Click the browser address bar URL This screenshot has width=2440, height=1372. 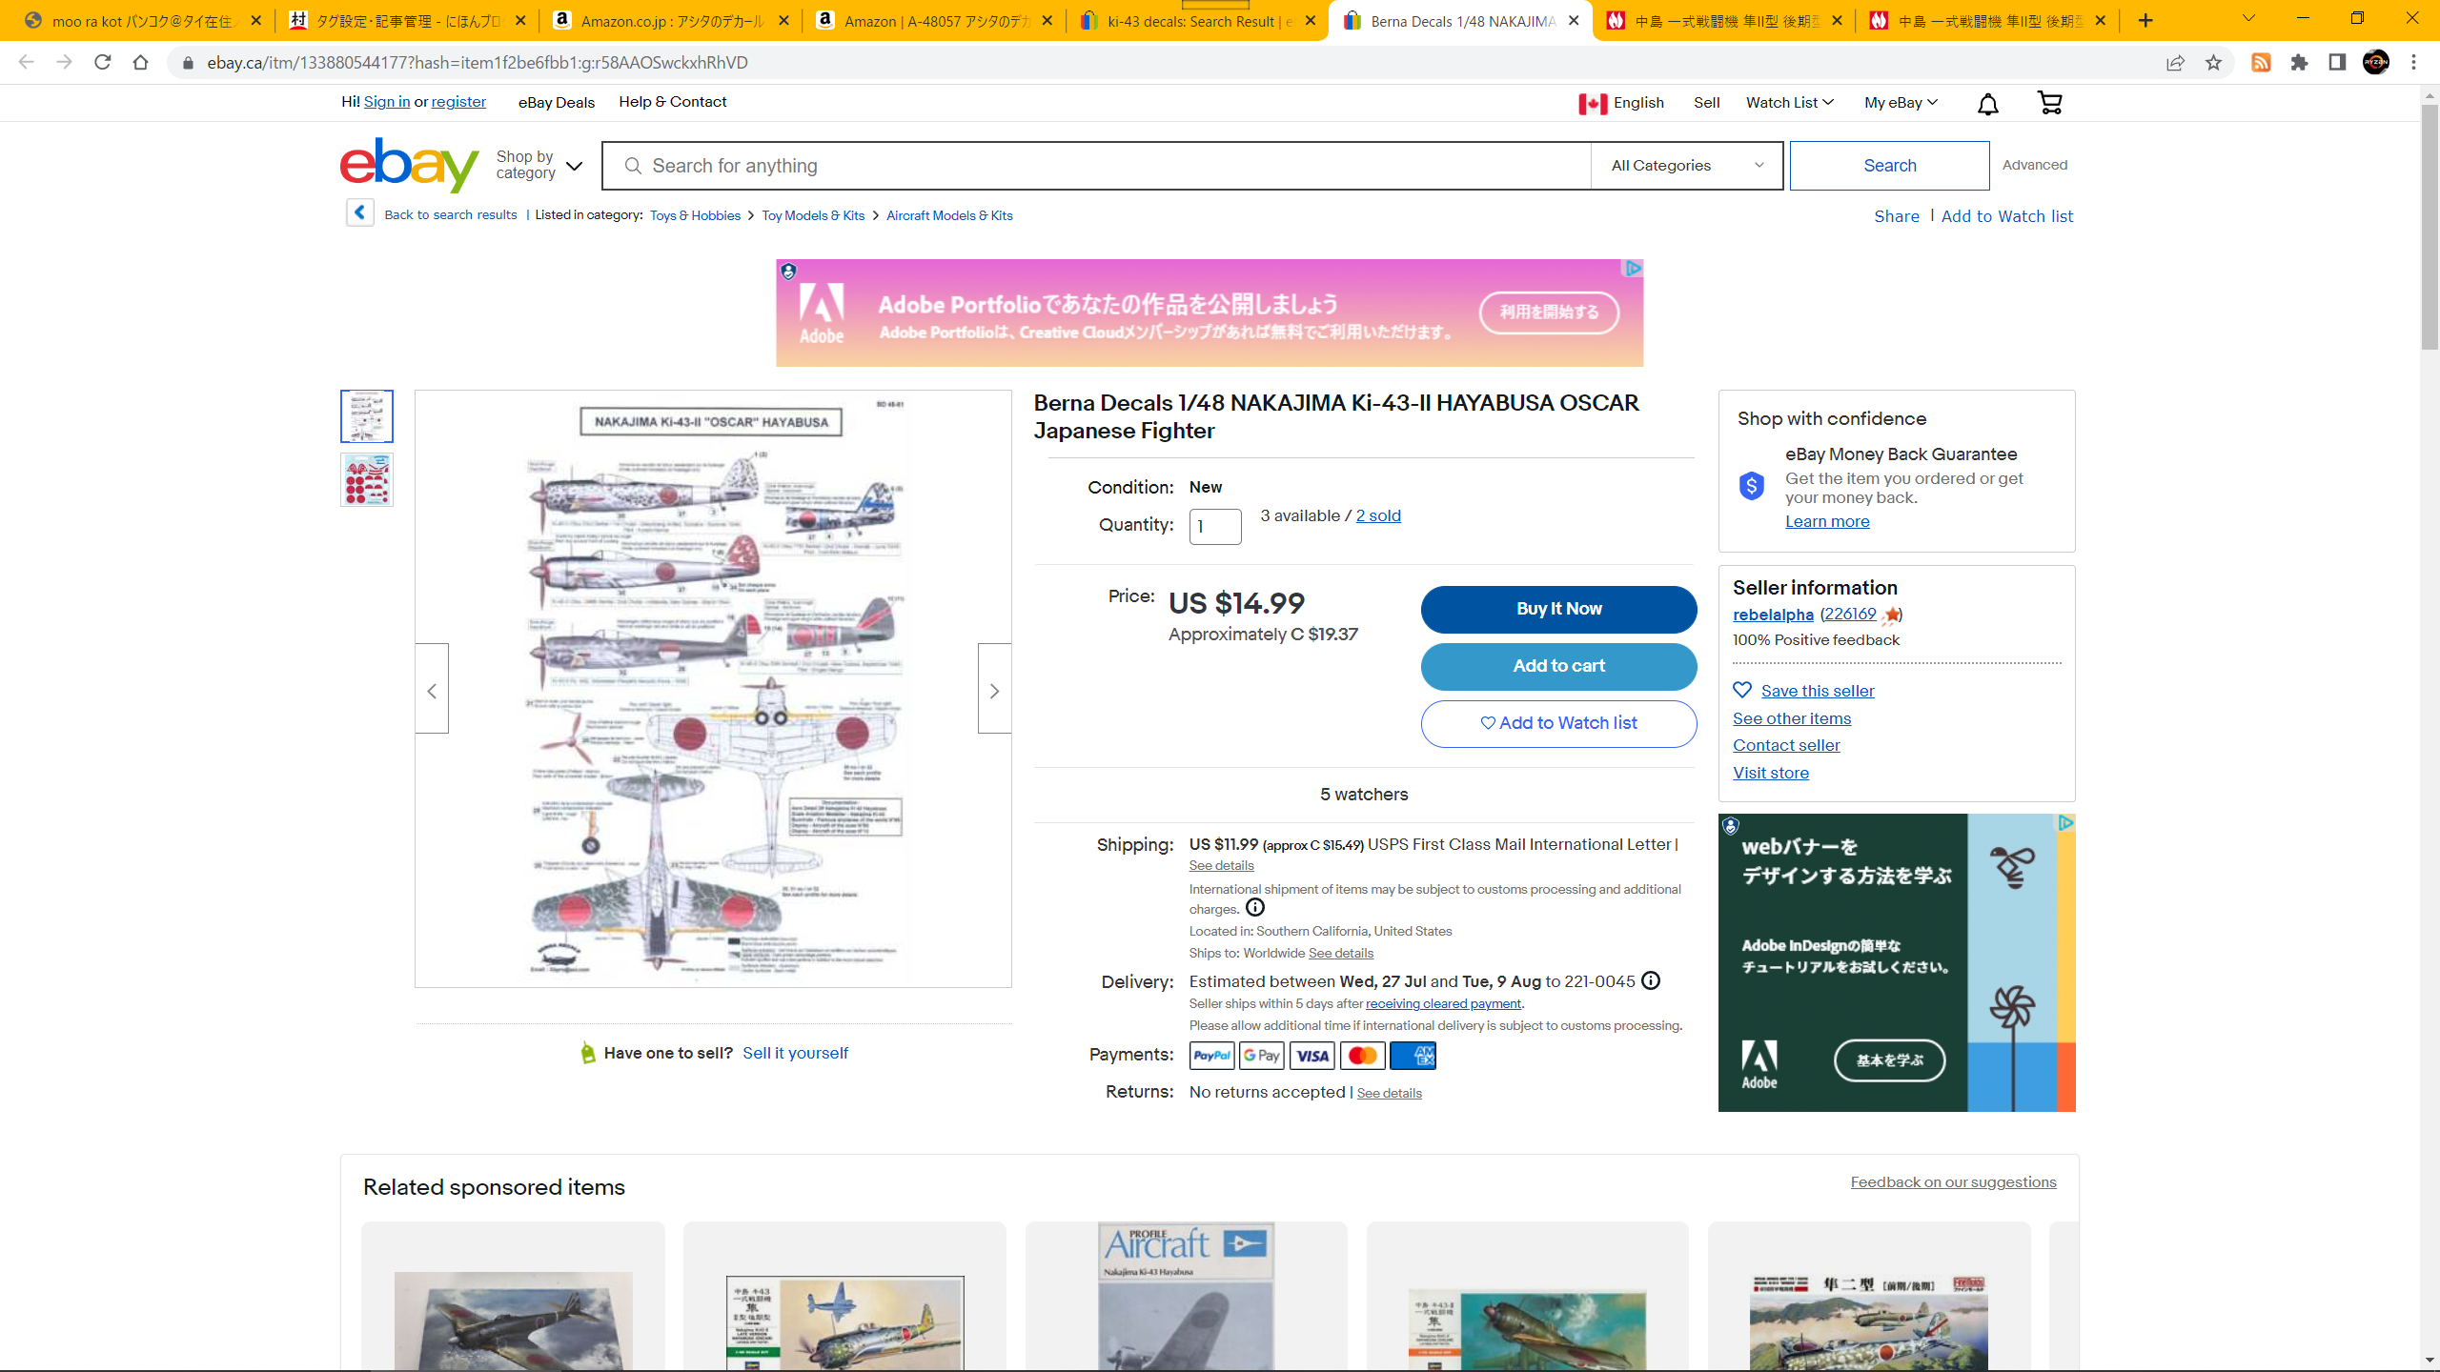[x=478, y=63]
